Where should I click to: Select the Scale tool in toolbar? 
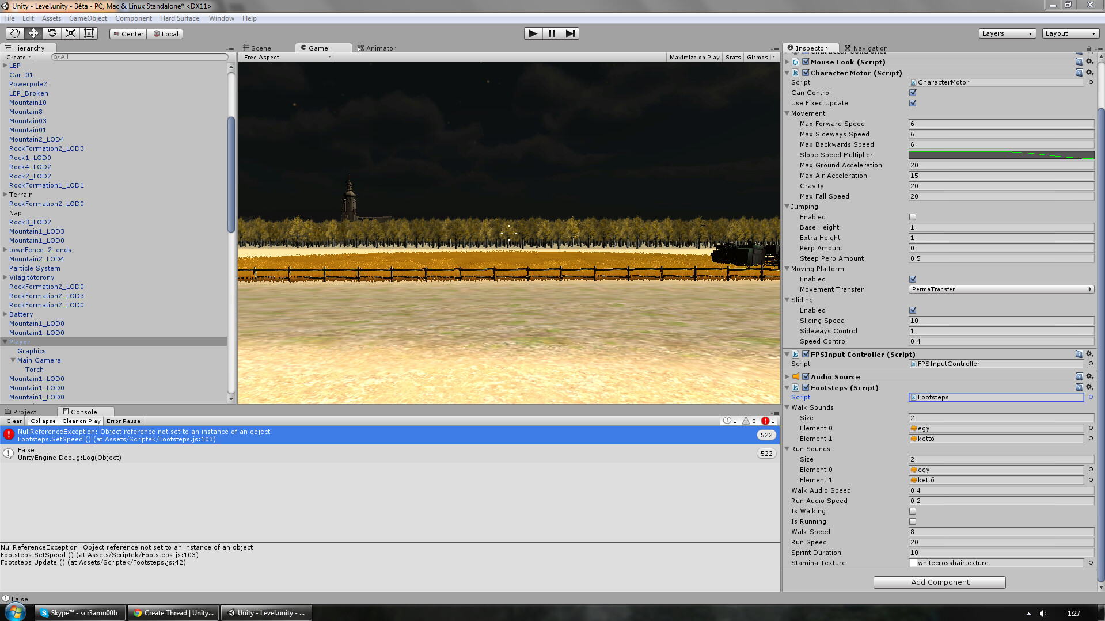[70, 33]
